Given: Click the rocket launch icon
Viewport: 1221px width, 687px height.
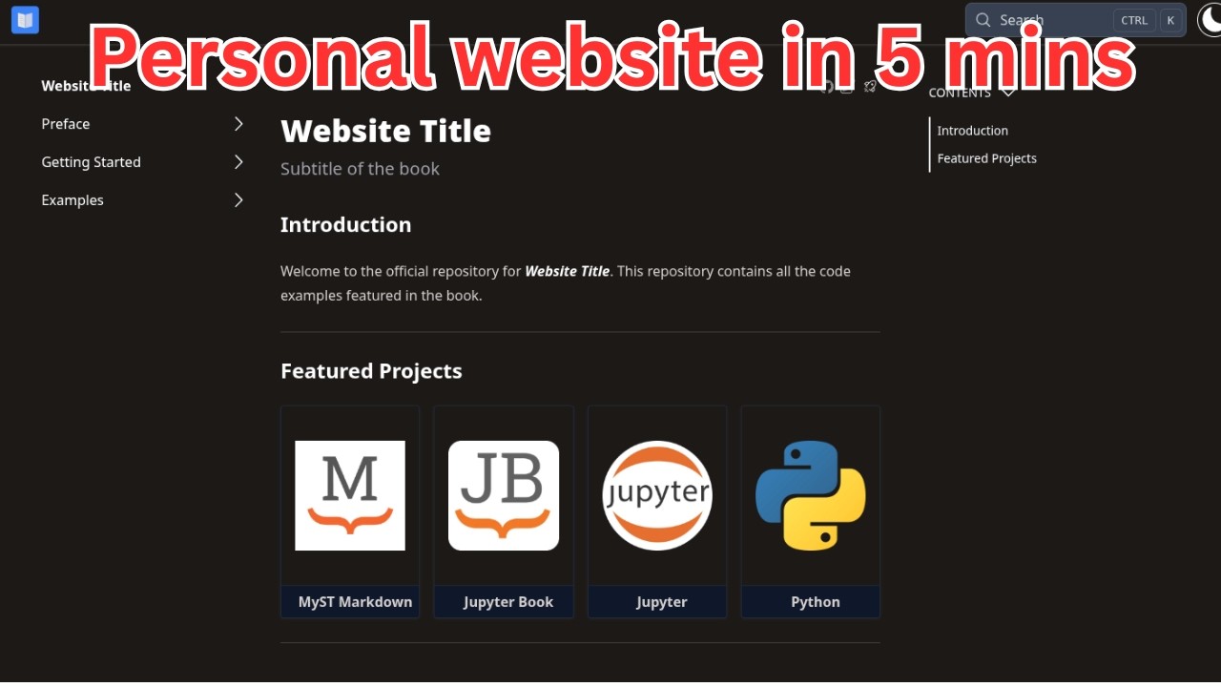Looking at the screenshot, I should [870, 87].
